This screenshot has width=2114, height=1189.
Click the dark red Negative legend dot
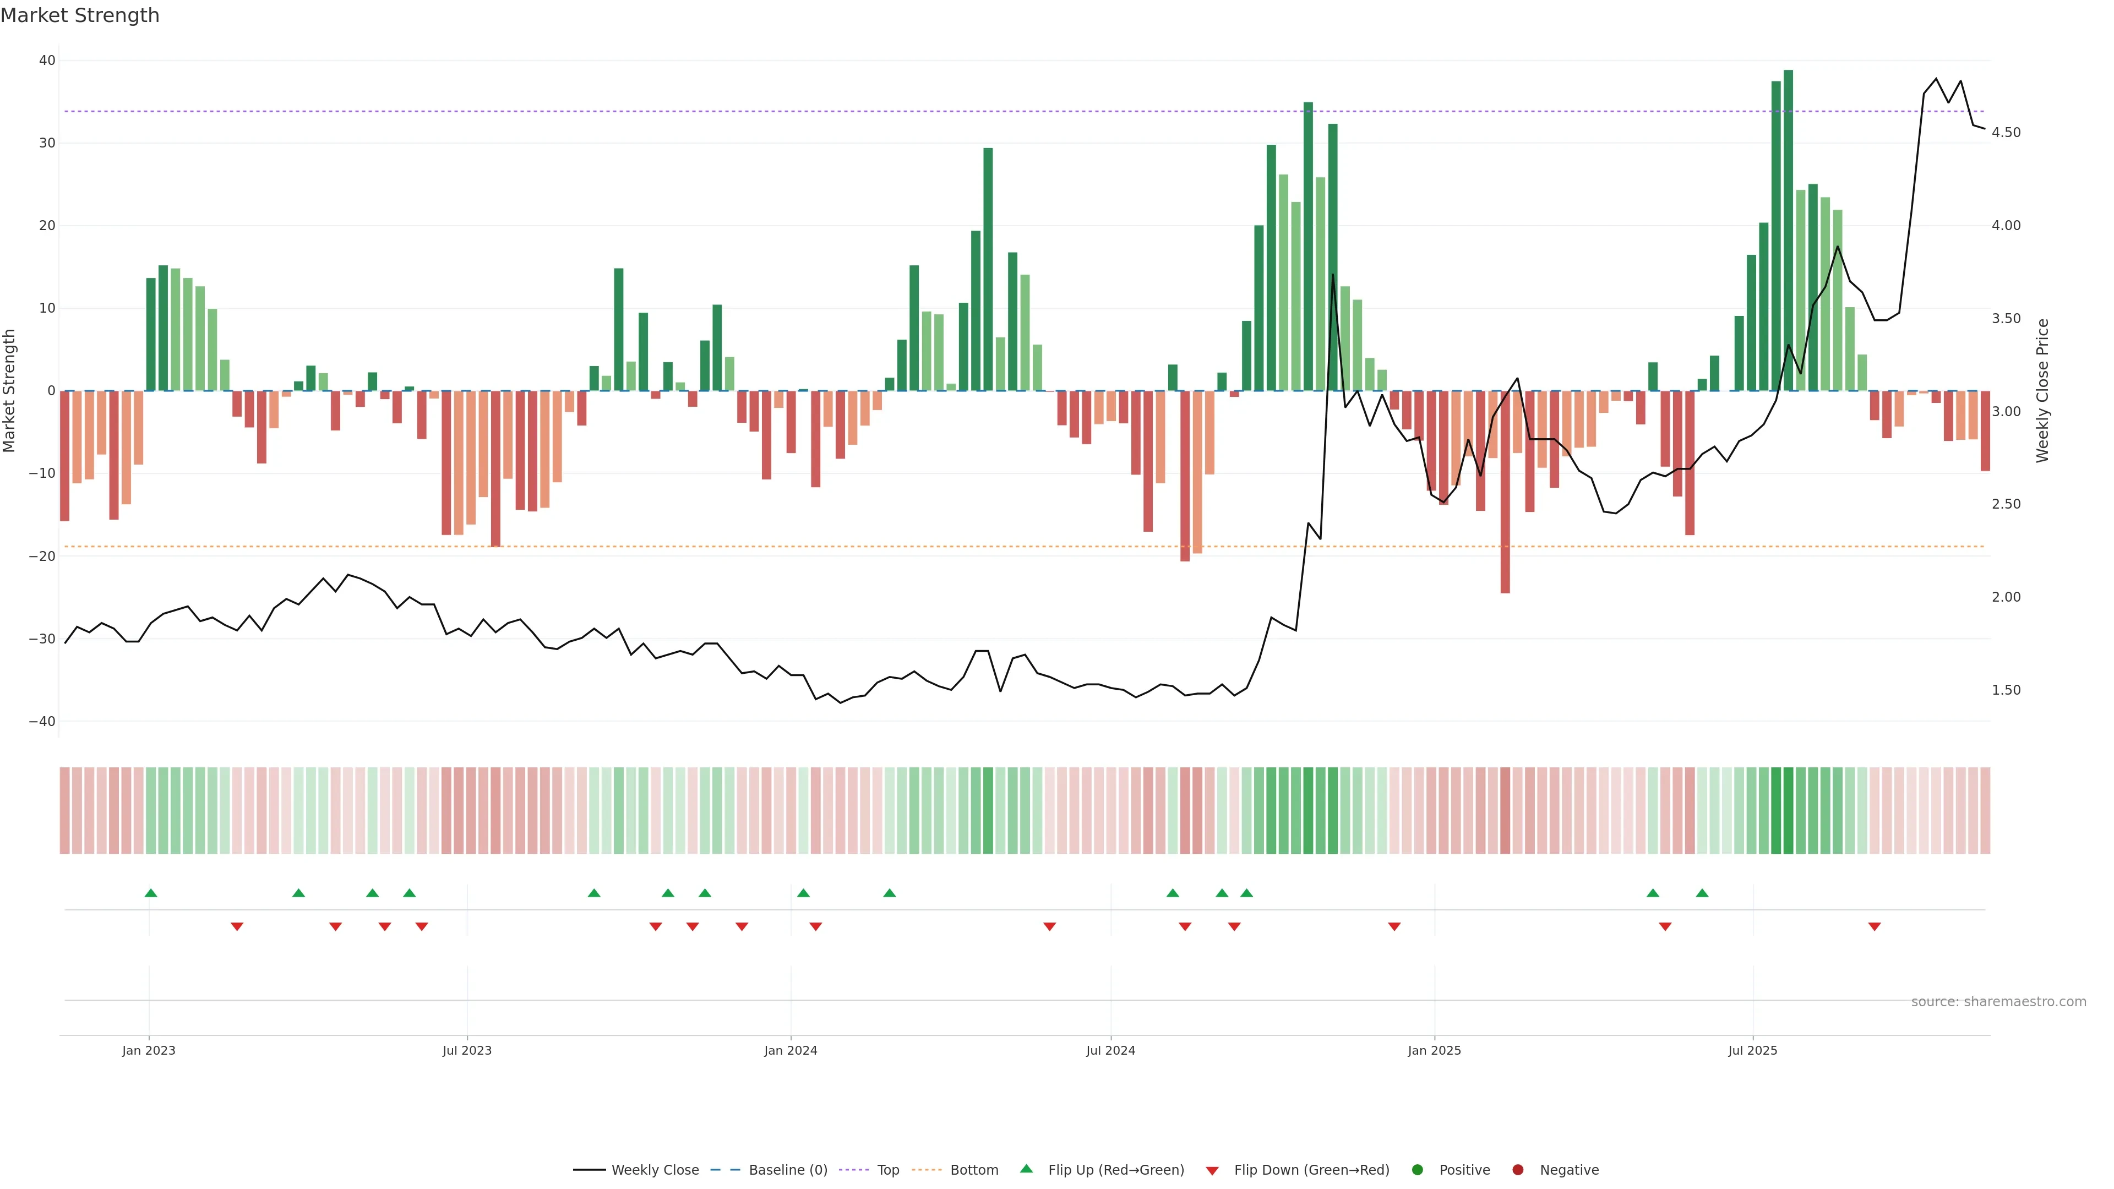(x=1517, y=1169)
